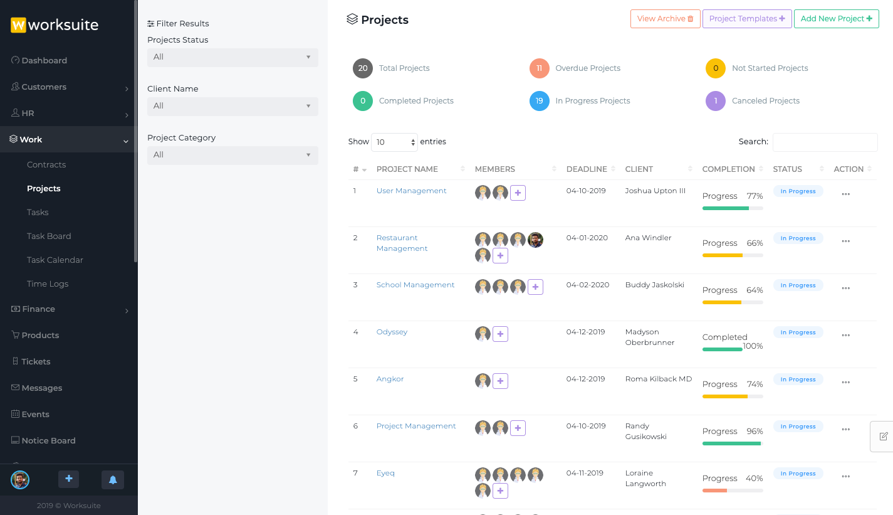Screen dimensions: 893x515
Task: Open the Projects Status dropdown
Action: (232, 57)
